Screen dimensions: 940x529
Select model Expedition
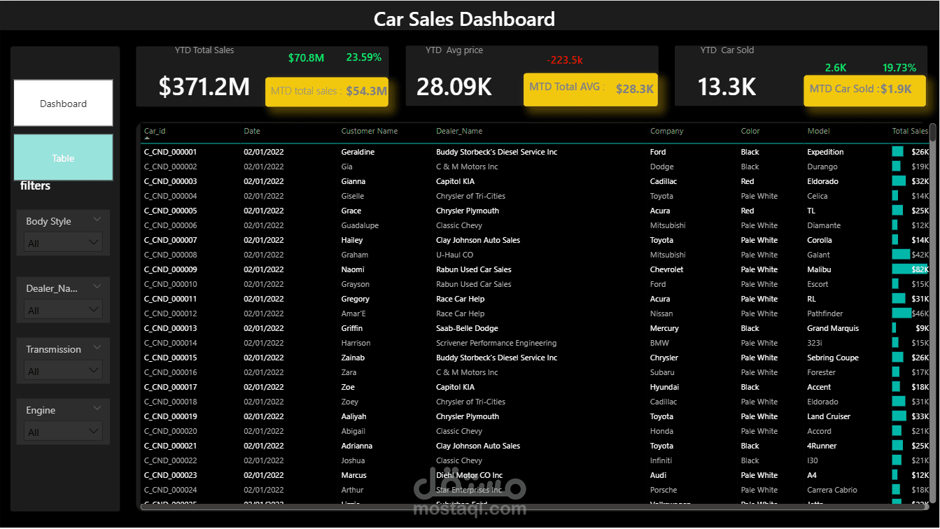pyautogui.click(x=825, y=152)
